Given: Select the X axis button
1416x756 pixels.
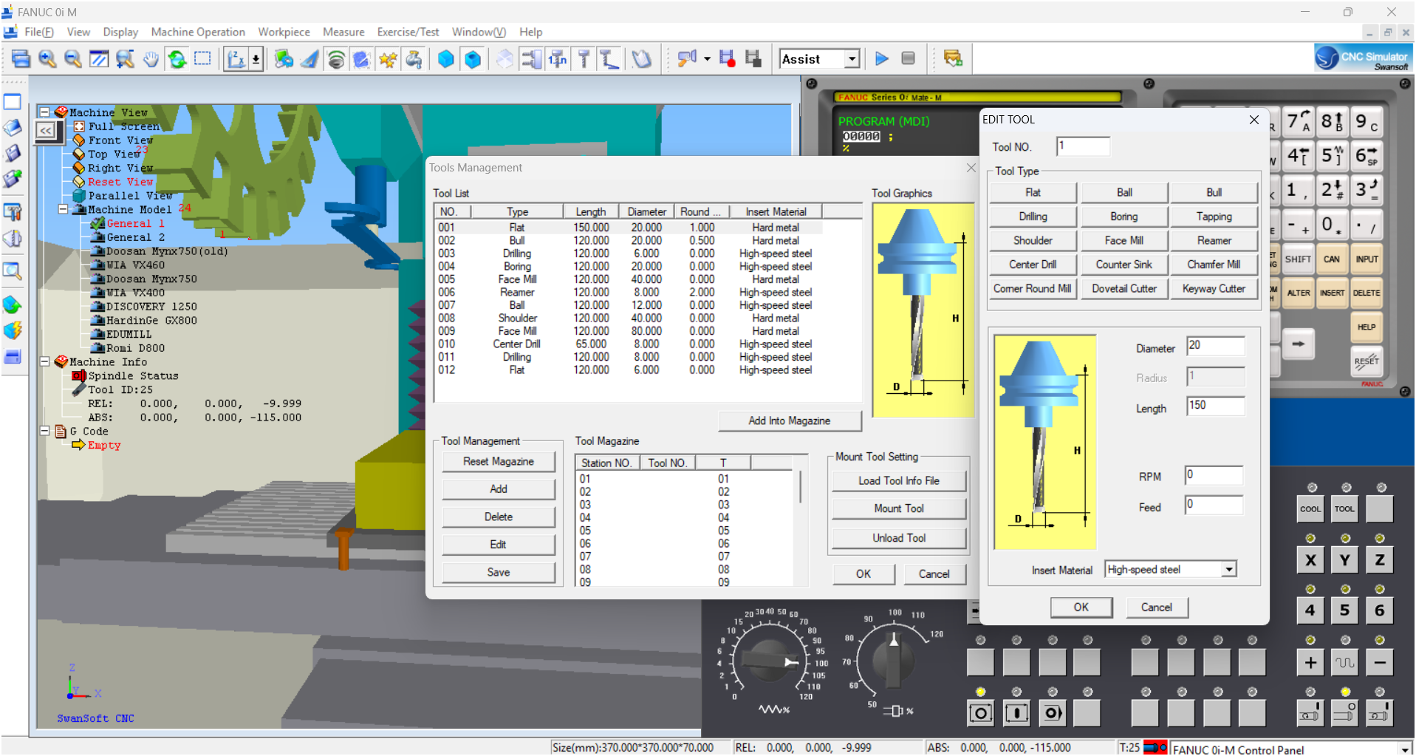Looking at the screenshot, I should pyautogui.click(x=1310, y=559).
